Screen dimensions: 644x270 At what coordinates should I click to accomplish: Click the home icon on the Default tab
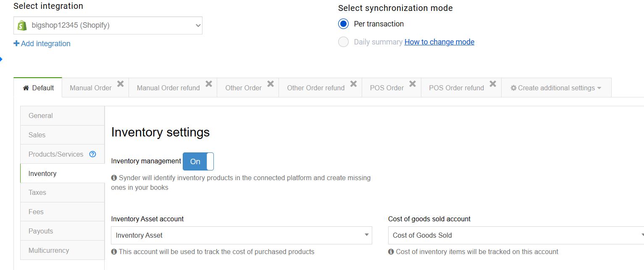pos(26,88)
